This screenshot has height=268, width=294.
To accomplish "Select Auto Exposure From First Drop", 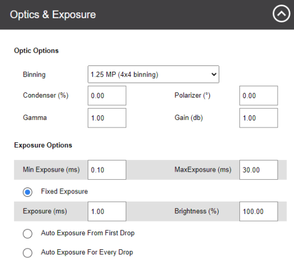I will [x=28, y=233].
